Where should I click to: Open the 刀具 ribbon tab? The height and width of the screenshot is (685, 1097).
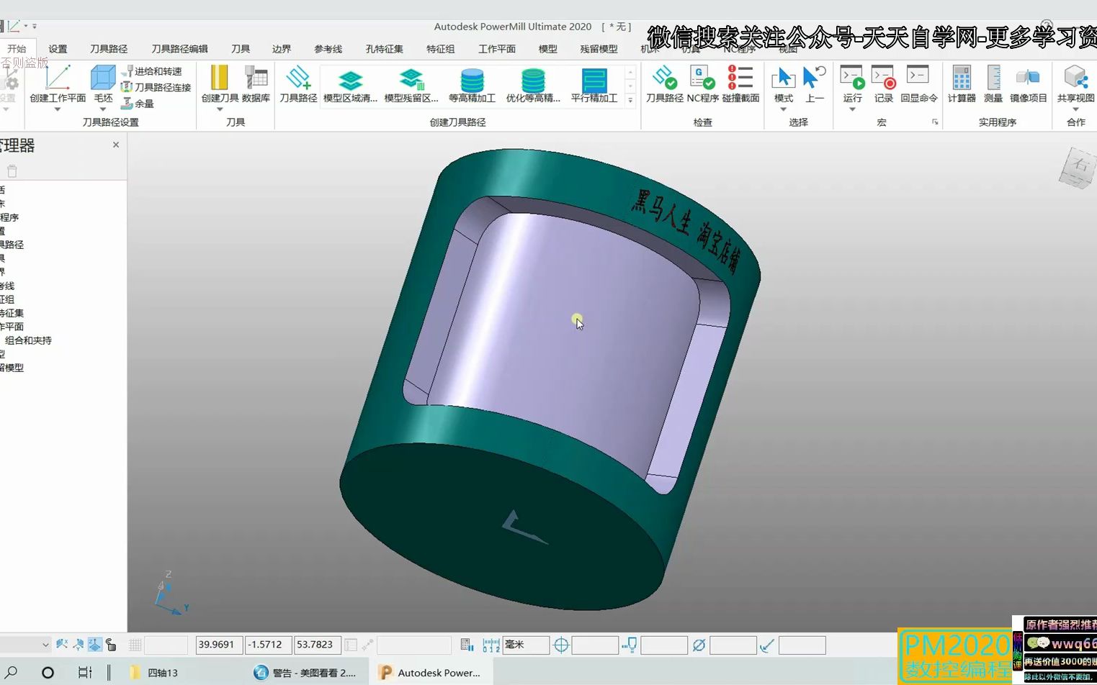pos(241,49)
